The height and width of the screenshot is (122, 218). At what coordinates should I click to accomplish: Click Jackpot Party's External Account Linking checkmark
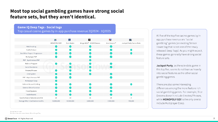[x=131, y=84]
